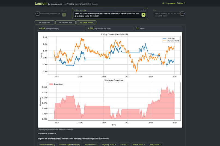Click the next example arrow button
The height and width of the screenshot is (146, 220).
pos(182,14)
